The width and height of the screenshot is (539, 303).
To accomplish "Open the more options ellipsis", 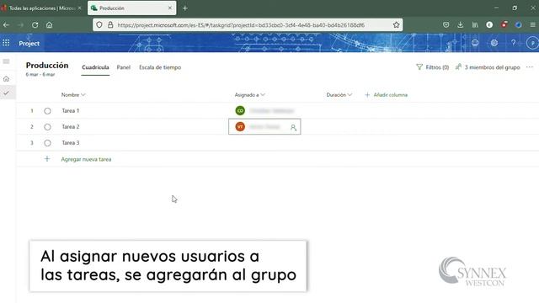I will tap(530, 67).
